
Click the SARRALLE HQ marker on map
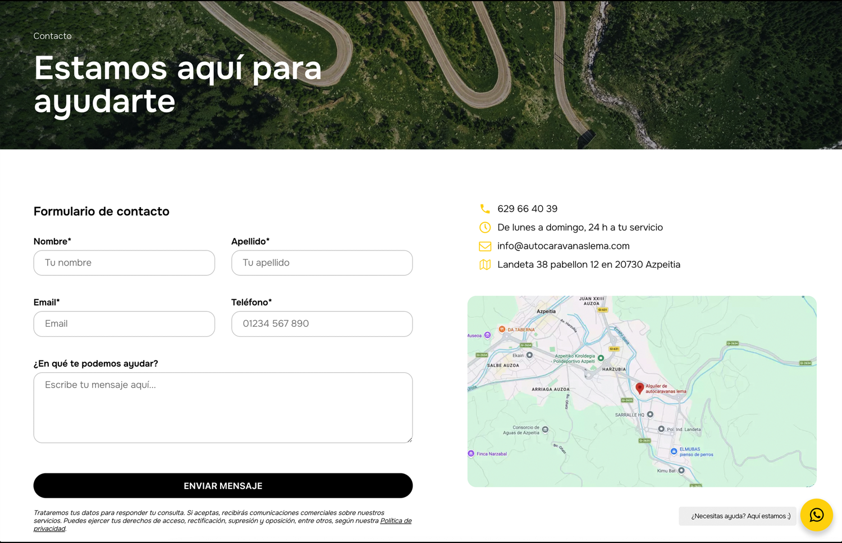click(650, 414)
